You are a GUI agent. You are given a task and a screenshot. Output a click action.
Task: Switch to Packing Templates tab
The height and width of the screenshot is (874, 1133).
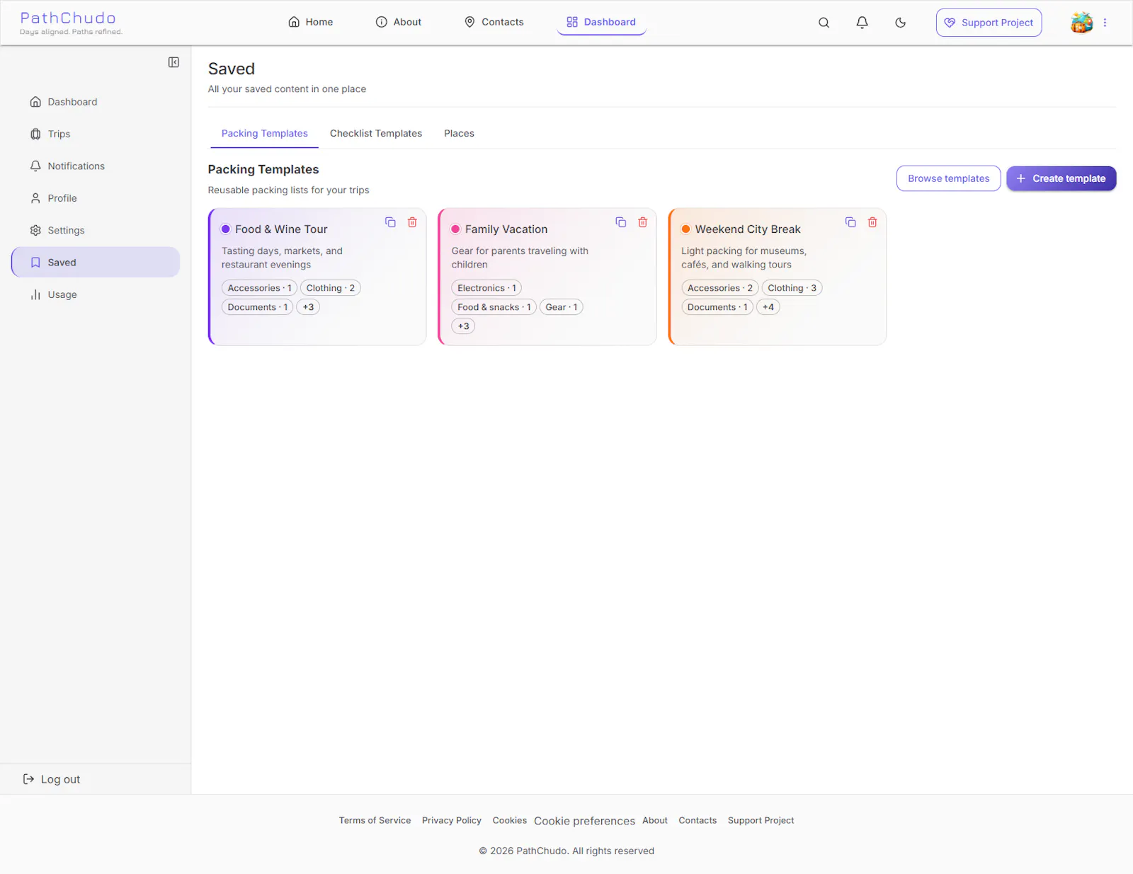point(265,133)
